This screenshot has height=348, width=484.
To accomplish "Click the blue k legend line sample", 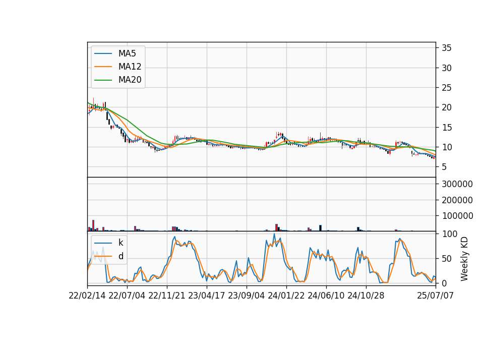I will 103,243.
